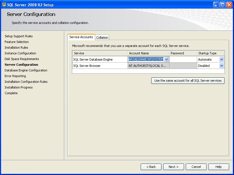Viewport: 234px width, 175px height.
Task: Open Startup Type dropdown for Database Engine
Action: coord(222,59)
